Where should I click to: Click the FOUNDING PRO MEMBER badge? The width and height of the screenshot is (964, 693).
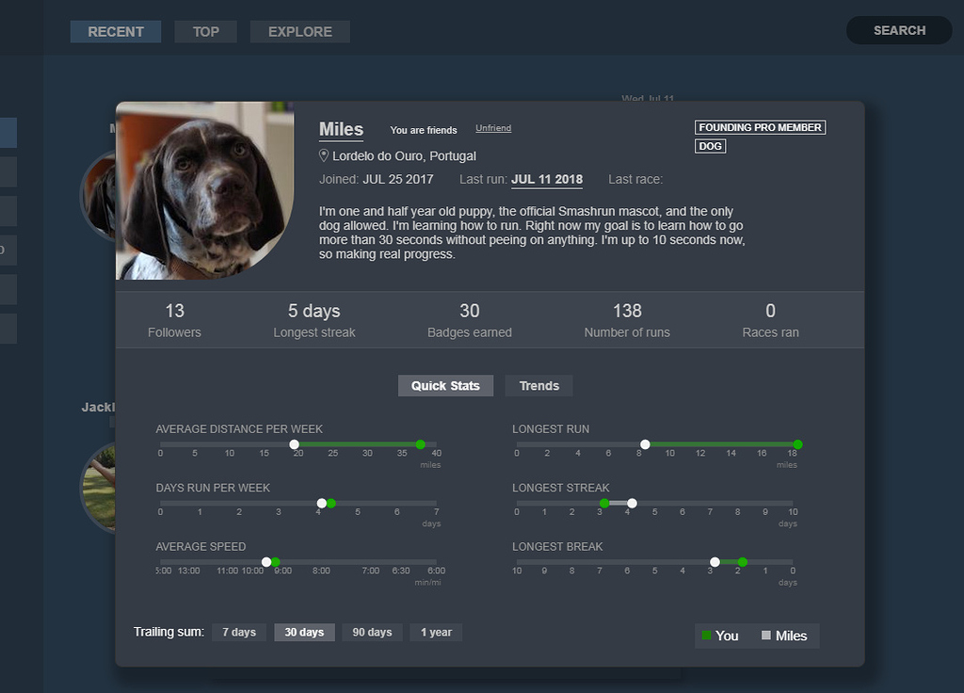pos(760,126)
